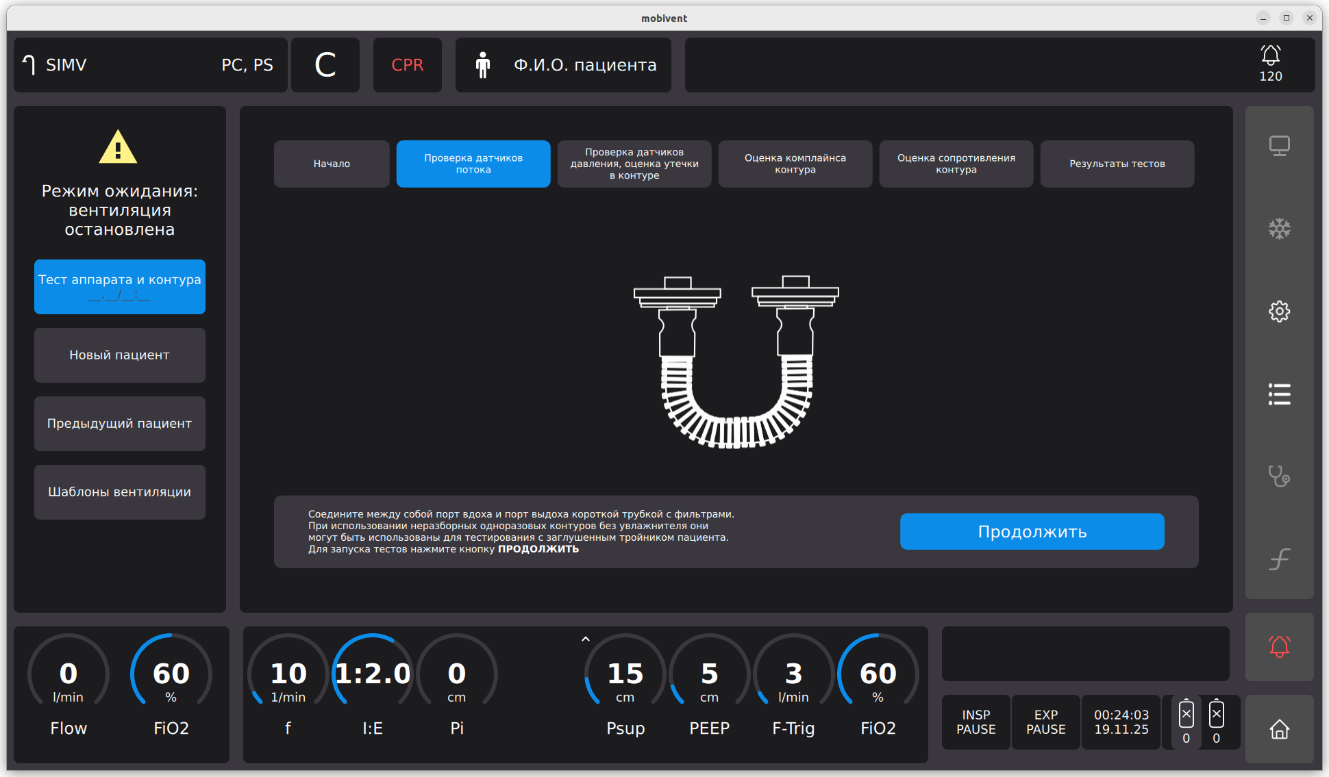Open the list menu icon
The width and height of the screenshot is (1329, 777).
(1279, 394)
